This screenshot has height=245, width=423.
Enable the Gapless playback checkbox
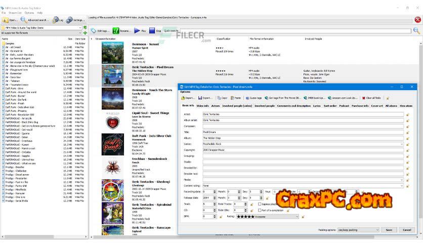(261, 204)
